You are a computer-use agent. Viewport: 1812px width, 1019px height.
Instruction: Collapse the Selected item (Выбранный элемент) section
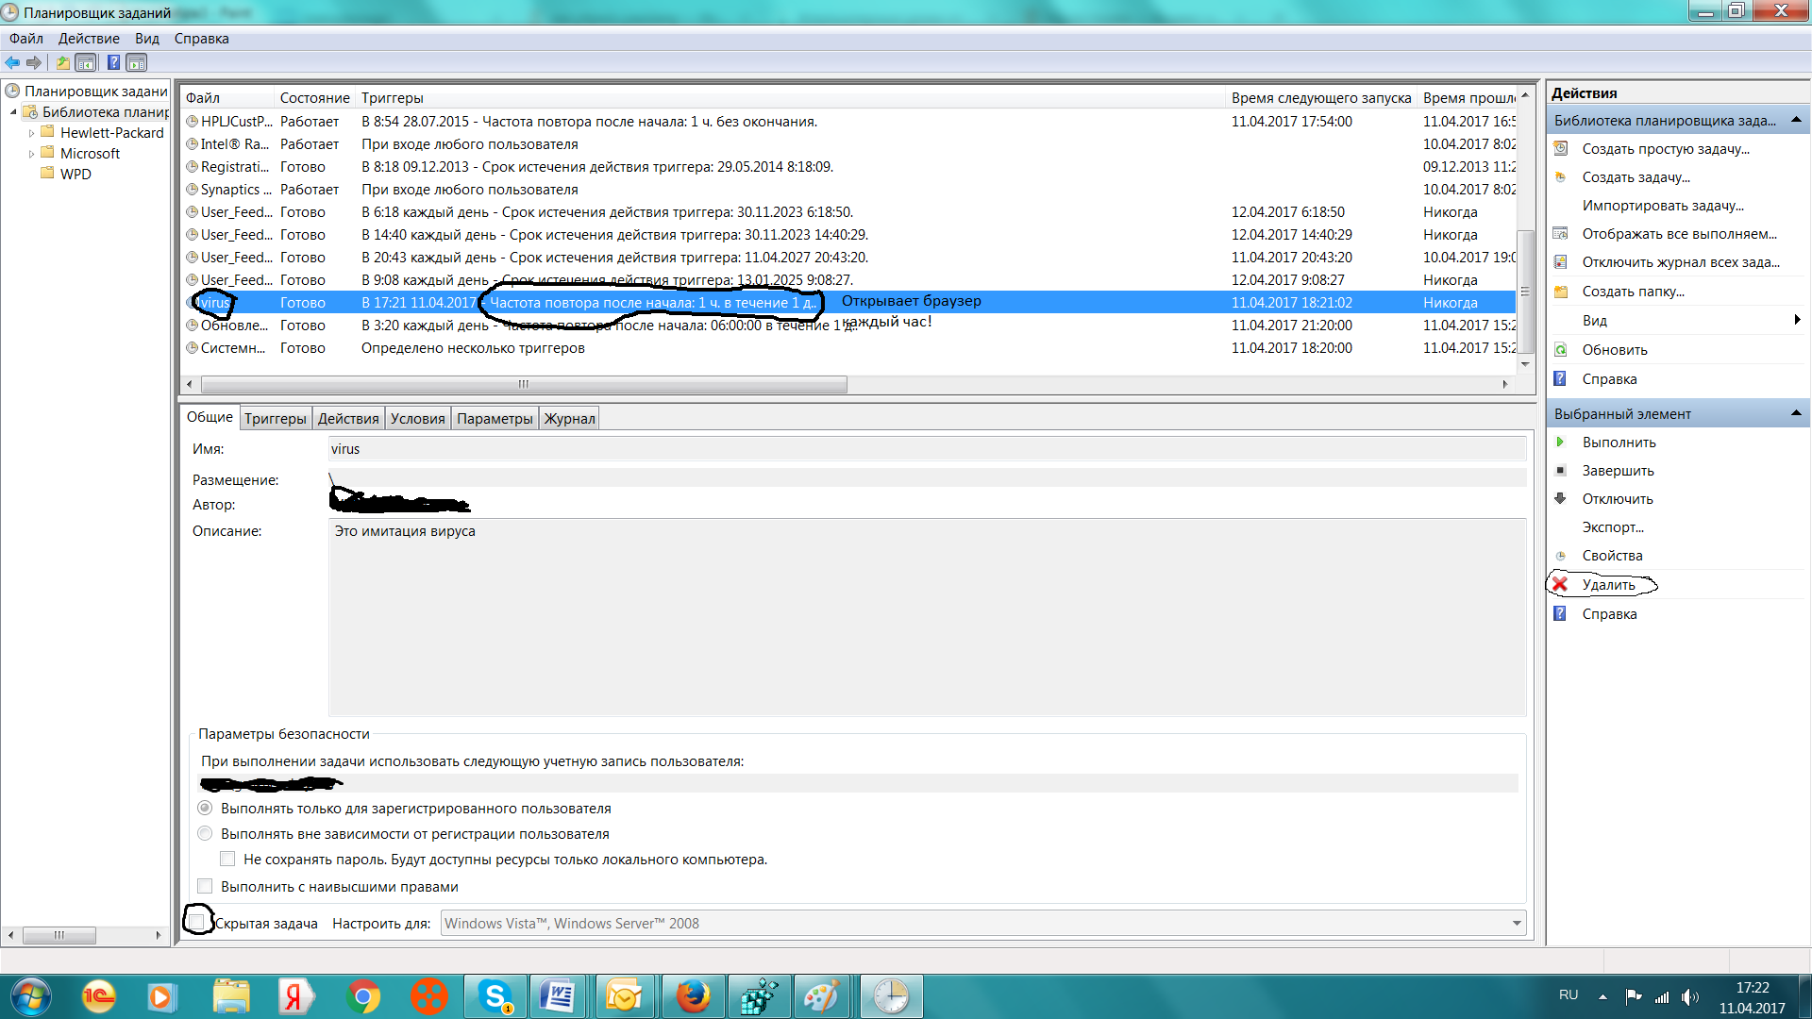click(1795, 413)
